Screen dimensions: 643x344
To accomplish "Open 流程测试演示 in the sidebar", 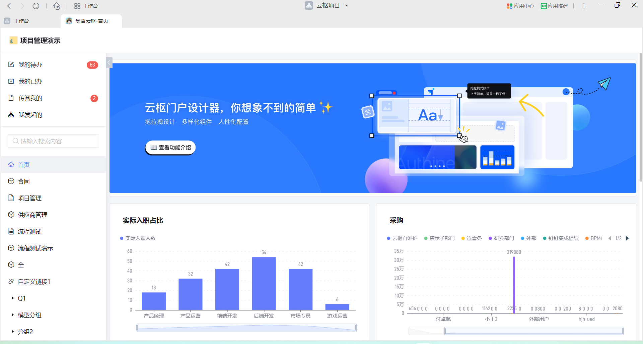I will (53, 248).
